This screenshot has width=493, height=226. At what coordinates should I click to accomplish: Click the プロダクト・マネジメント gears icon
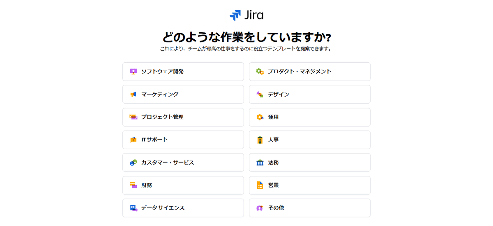(260, 71)
